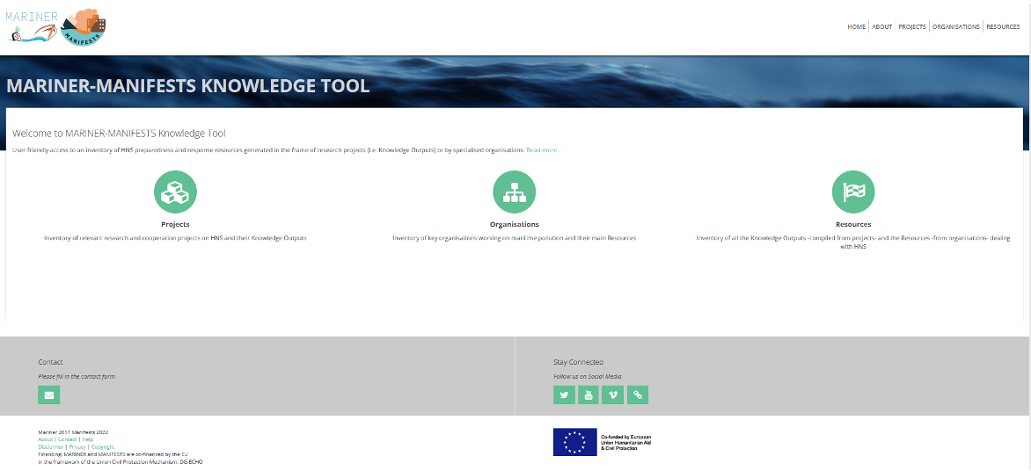The height and width of the screenshot is (471, 1031).
Task: Click the EU flag emblem image
Action: point(574,442)
